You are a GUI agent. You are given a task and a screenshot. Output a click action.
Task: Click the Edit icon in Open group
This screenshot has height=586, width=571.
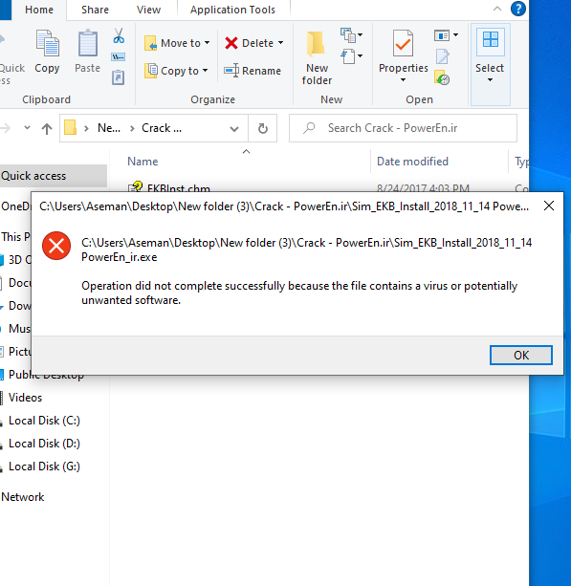tap(442, 56)
